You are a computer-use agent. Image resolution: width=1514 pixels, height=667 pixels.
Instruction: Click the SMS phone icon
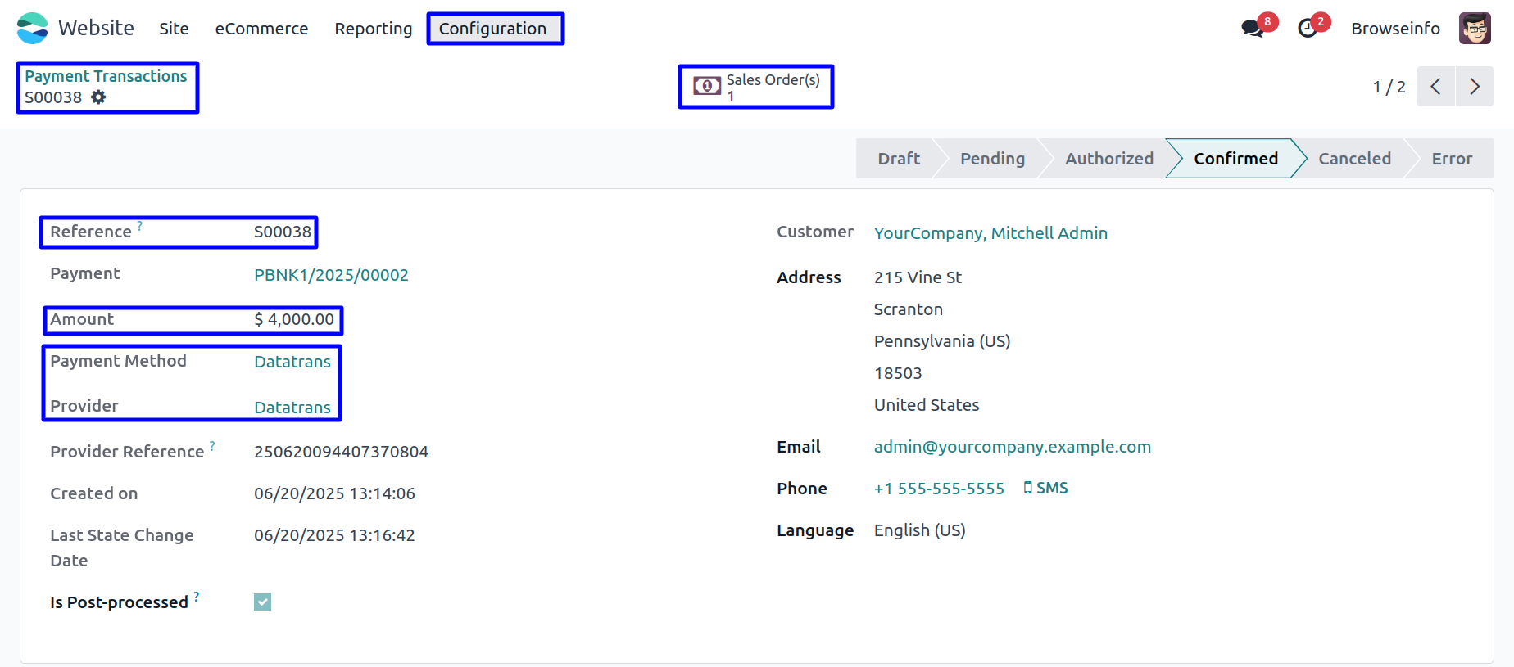point(1027,488)
